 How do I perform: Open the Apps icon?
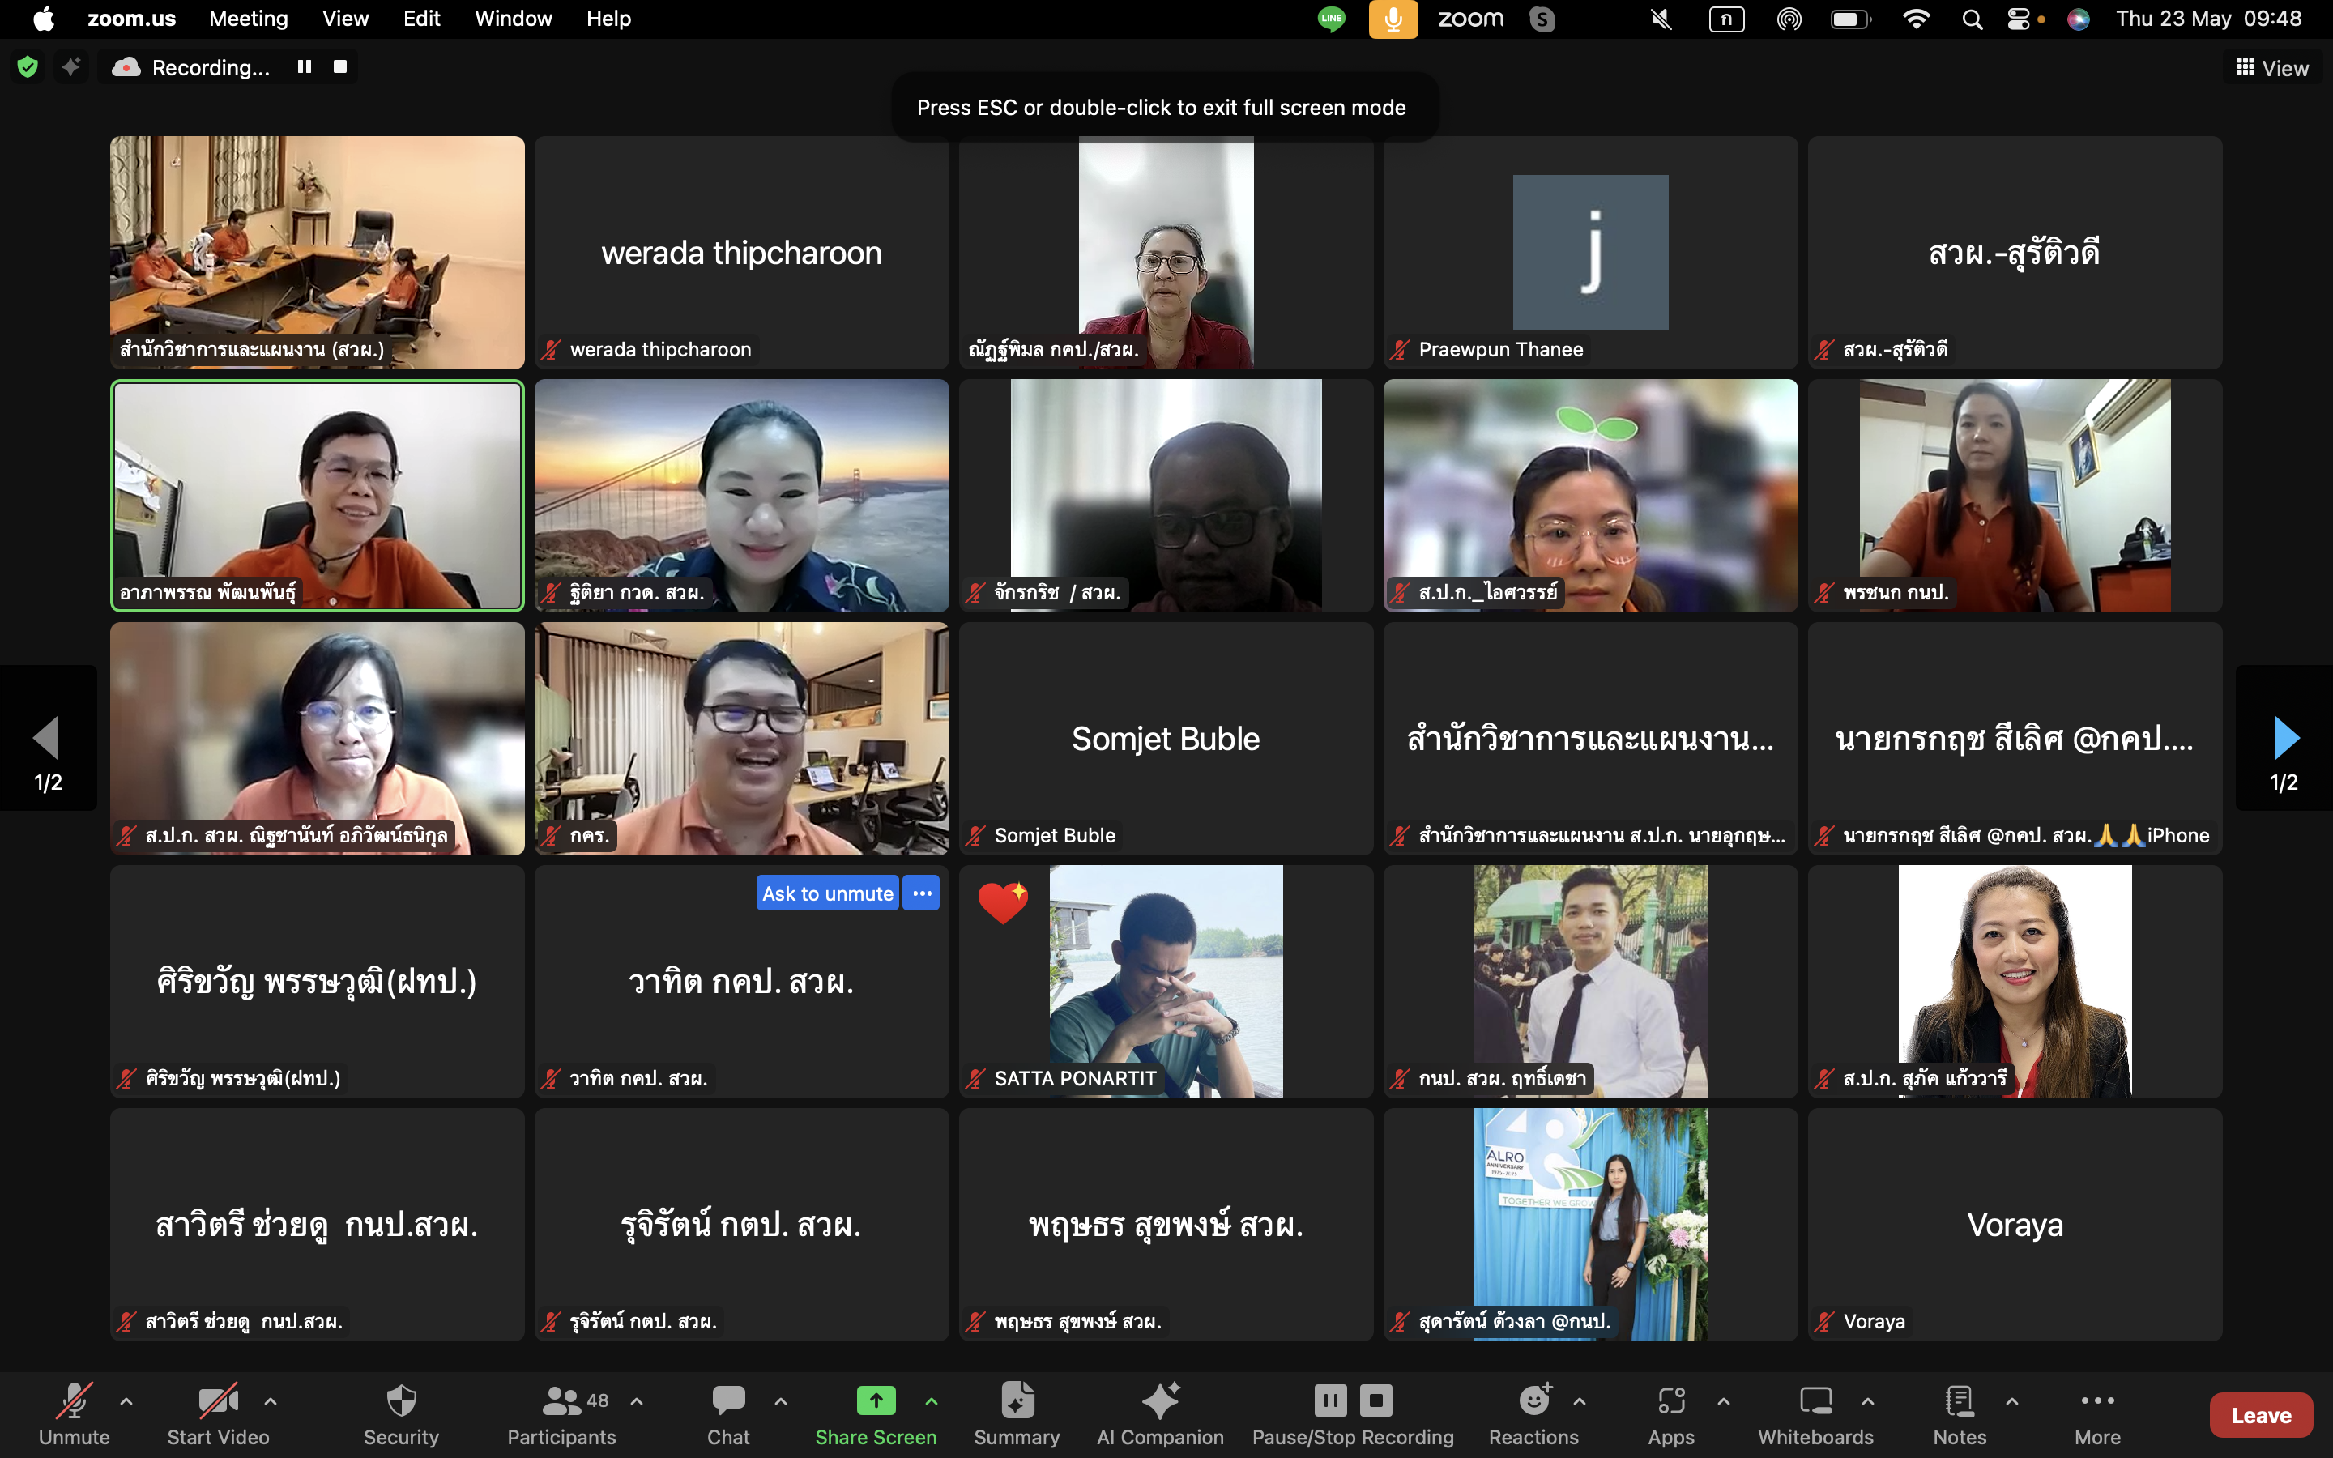[x=1670, y=1401]
